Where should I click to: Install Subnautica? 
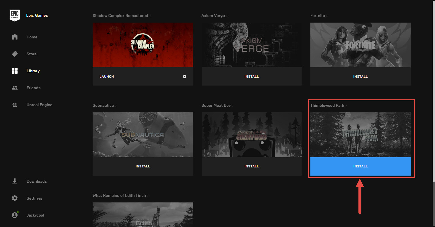(x=143, y=166)
